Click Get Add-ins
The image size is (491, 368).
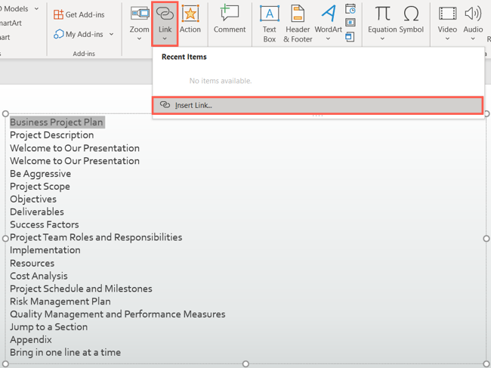point(79,14)
